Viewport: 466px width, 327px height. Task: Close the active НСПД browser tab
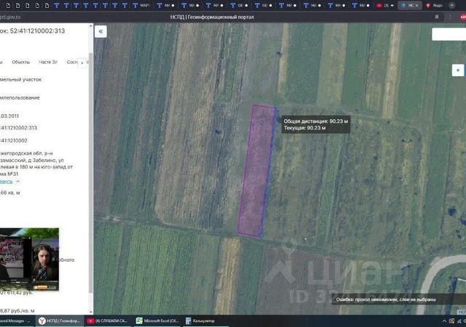pos(416,5)
